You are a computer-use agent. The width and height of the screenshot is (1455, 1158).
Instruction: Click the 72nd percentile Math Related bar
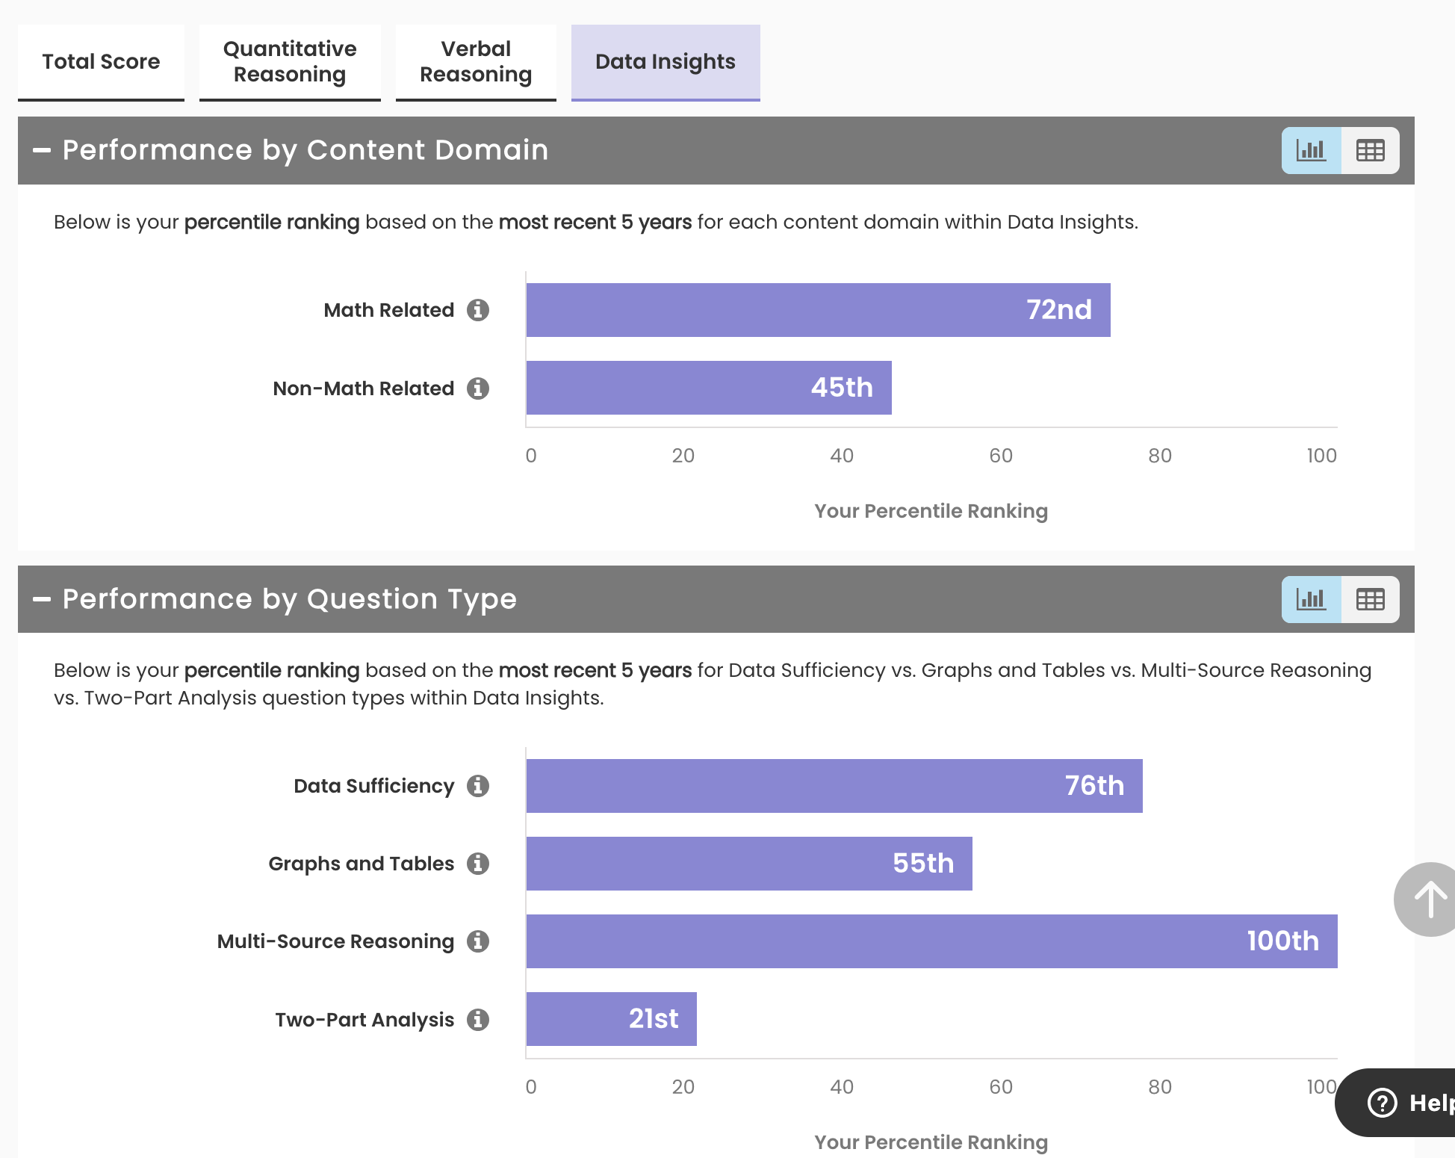(x=818, y=310)
